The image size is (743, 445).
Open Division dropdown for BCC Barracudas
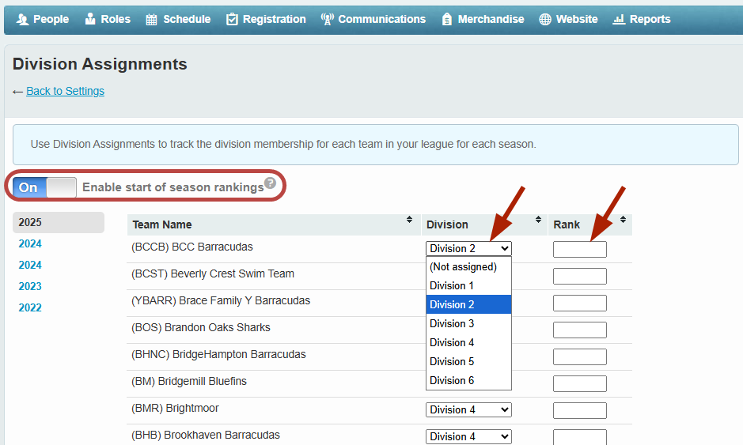click(468, 248)
